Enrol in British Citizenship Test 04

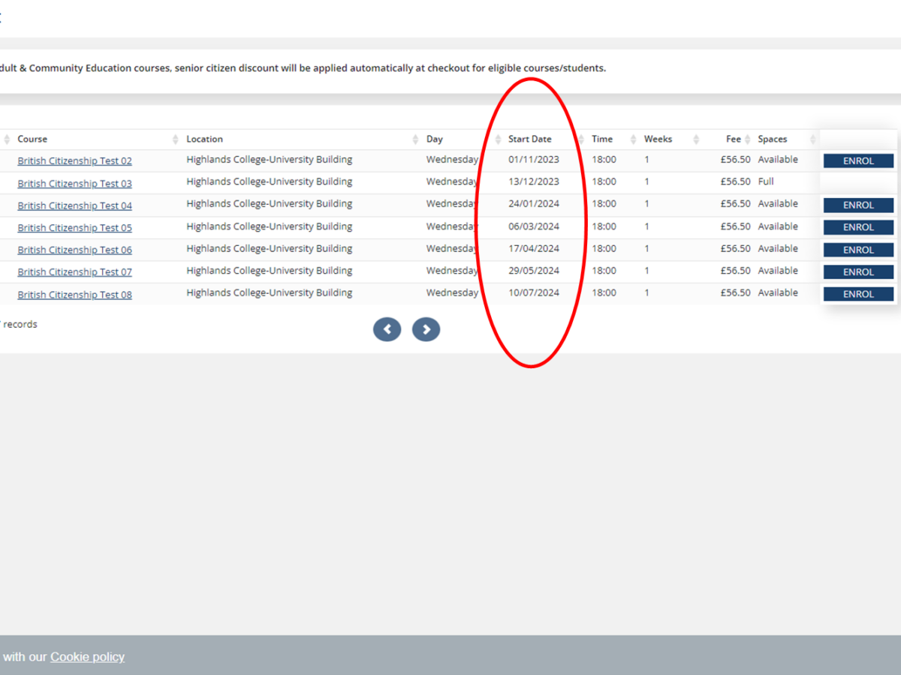858,205
